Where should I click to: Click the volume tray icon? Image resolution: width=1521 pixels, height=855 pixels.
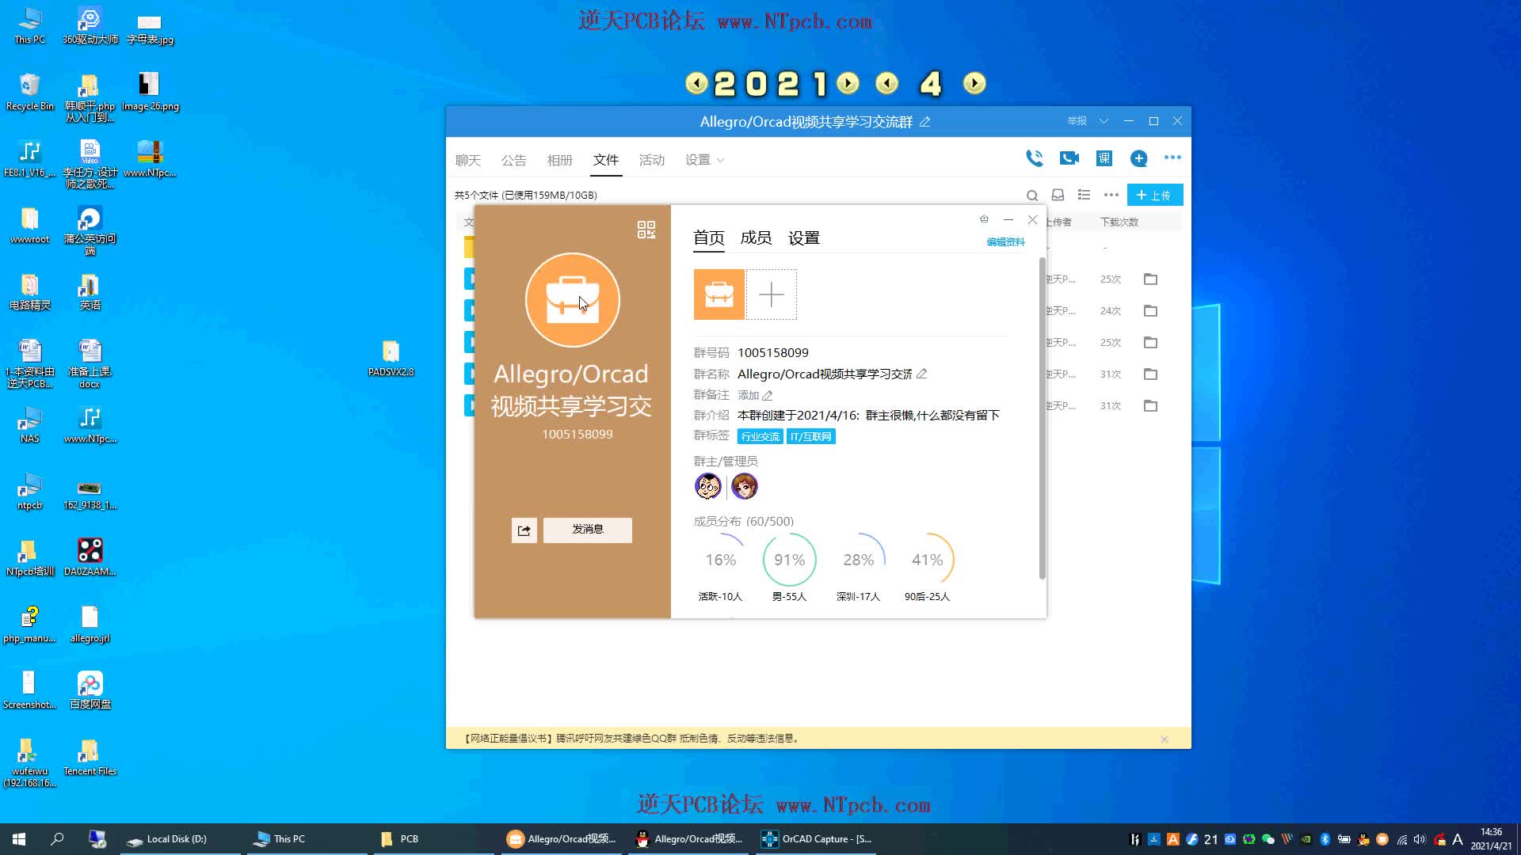1420,839
